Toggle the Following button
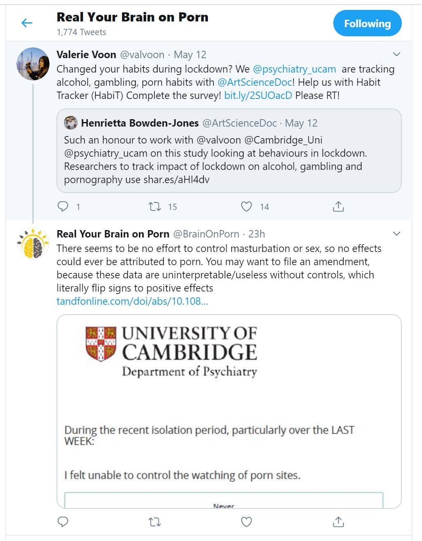This screenshot has width=422, height=541. pyautogui.click(x=367, y=24)
